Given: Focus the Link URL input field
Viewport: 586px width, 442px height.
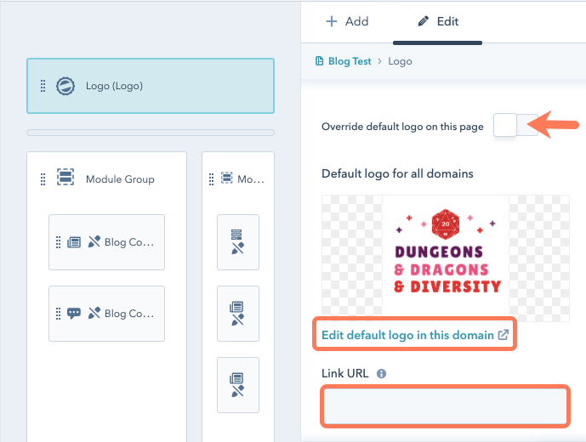Looking at the screenshot, I should [445, 406].
